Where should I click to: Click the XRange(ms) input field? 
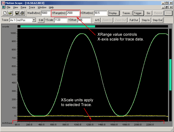pos(73,13)
